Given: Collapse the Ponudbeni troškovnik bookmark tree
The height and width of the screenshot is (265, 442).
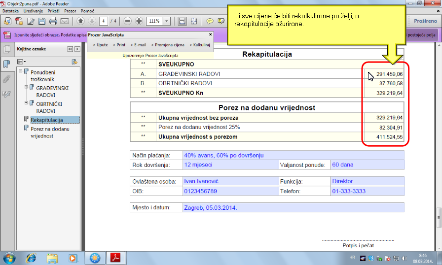Looking at the screenshot, I should 21,71.
